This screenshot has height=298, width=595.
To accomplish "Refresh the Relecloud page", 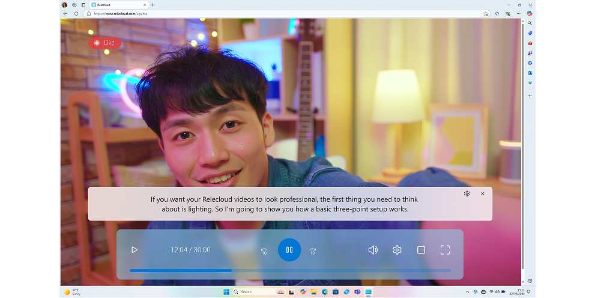I will [x=76, y=14].
